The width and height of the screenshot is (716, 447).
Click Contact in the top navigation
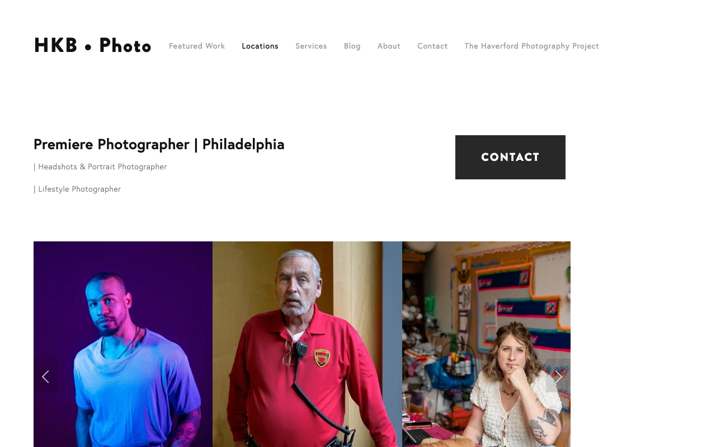coord(432,46)
